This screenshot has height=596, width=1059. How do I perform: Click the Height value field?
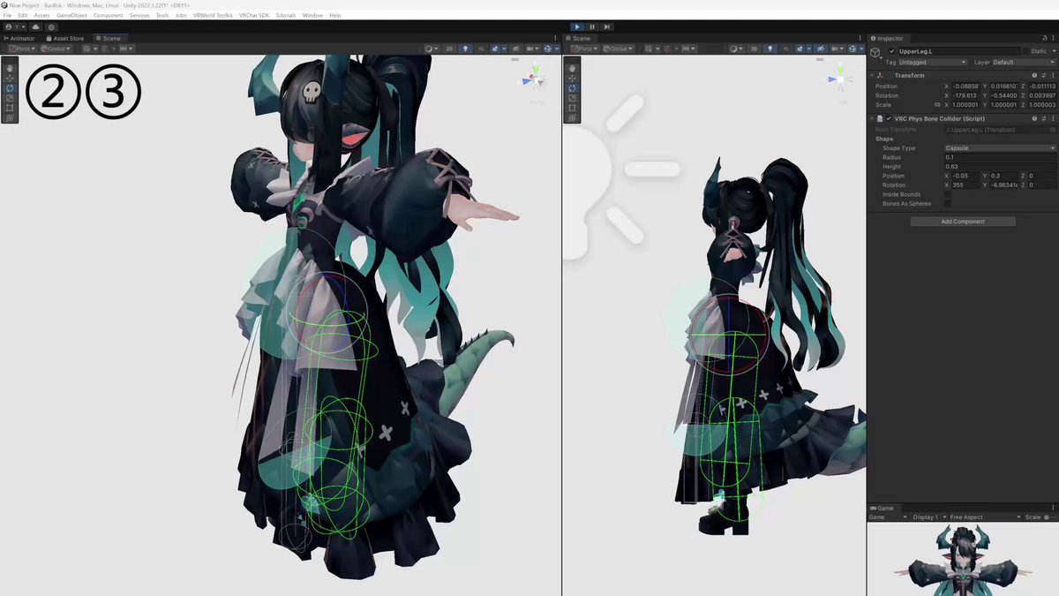[1000, 167]
